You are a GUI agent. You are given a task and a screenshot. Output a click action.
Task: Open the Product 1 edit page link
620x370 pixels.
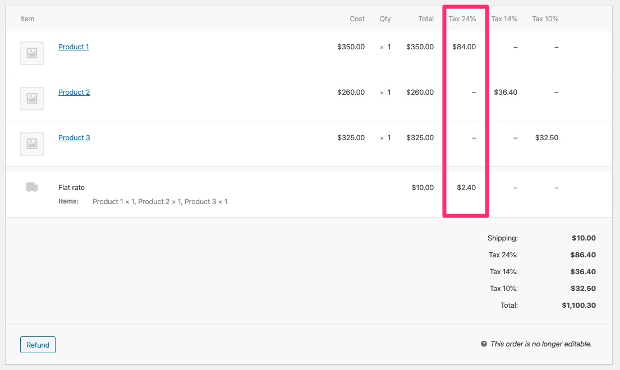click(73, 47)
